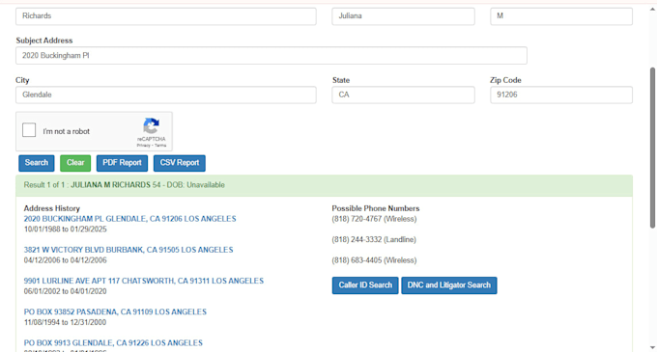
Task: Edit the last name field containing Richards
Action: pyautogui.click(x=166, y=16)
